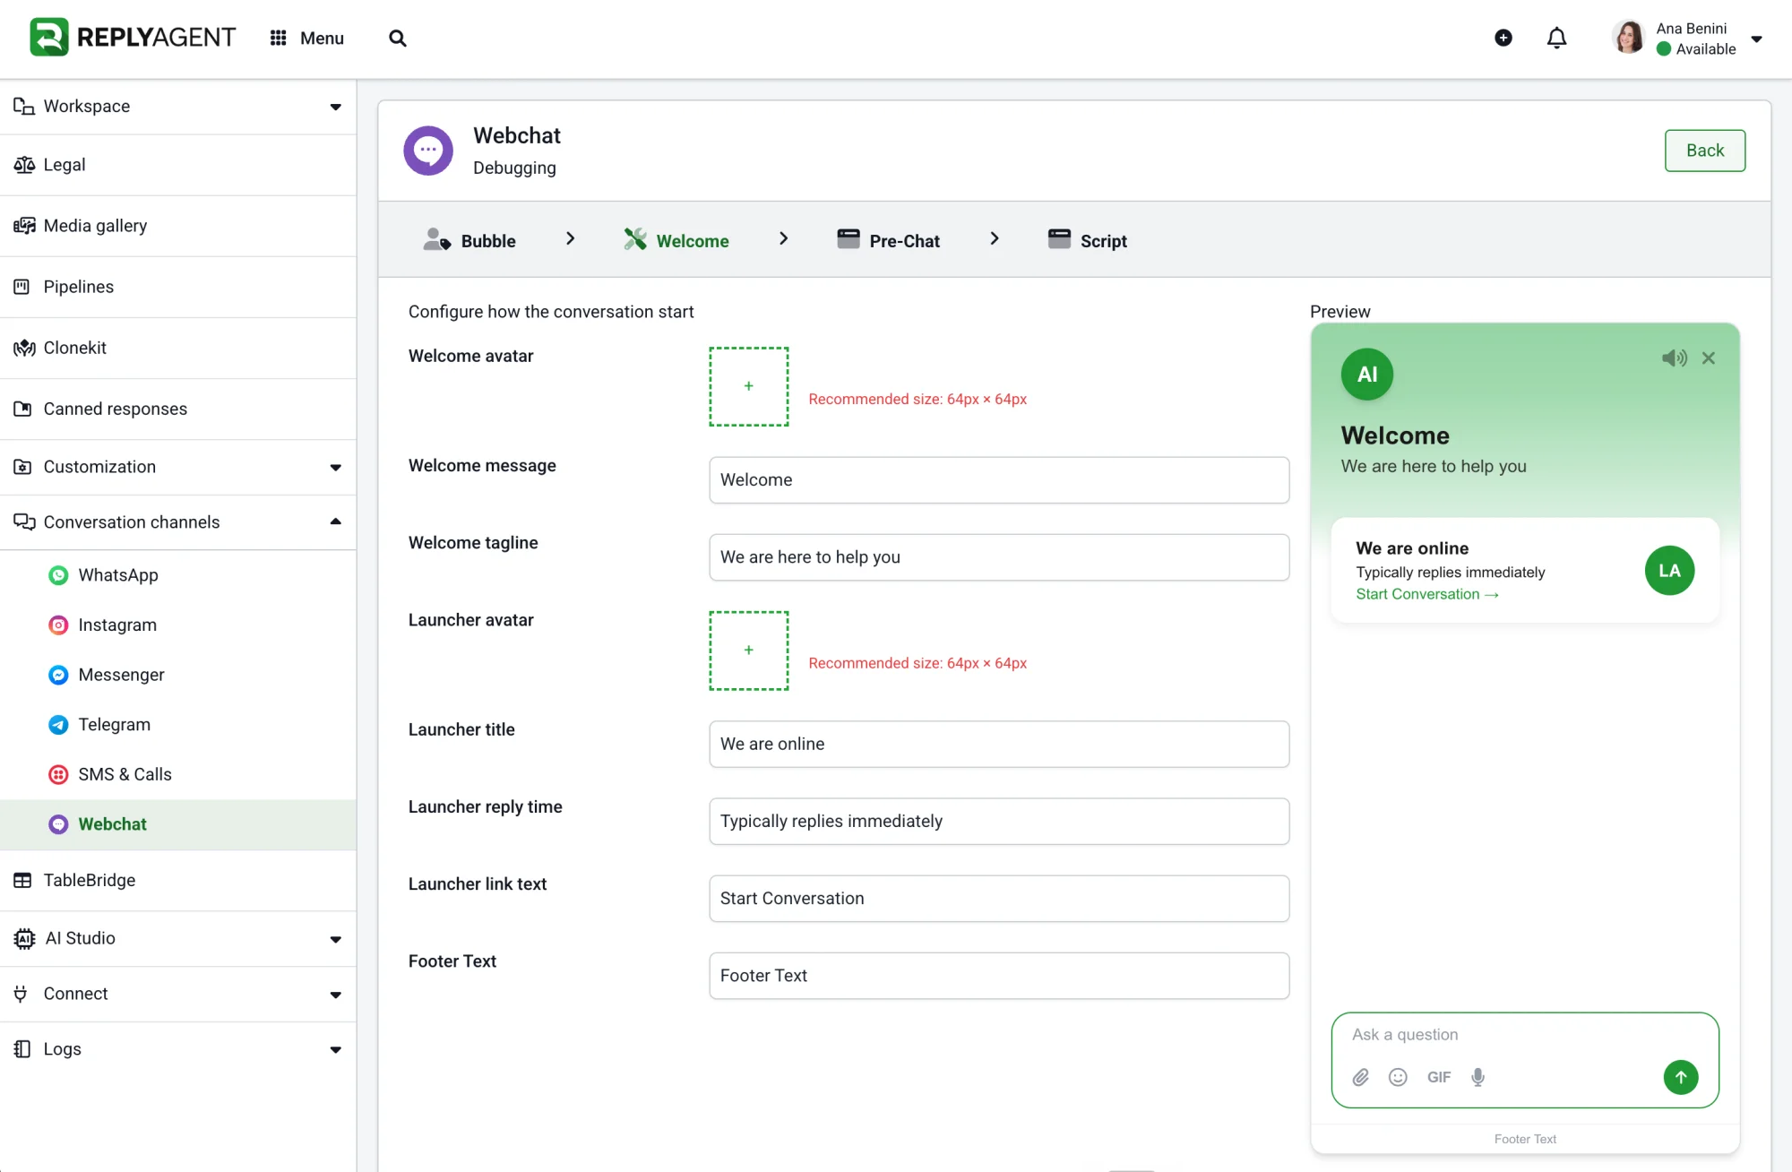Collapse Conversation channels section
The image size is (1792, 1172).
pos(178,522)
